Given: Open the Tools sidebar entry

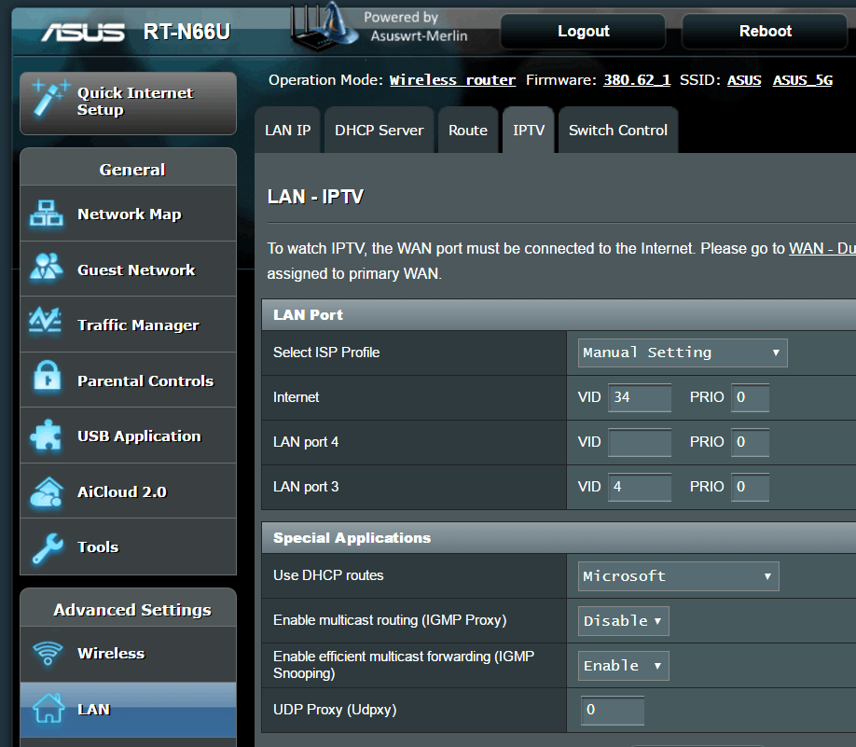Looking at the screenshot, I should tap(129, 547).
